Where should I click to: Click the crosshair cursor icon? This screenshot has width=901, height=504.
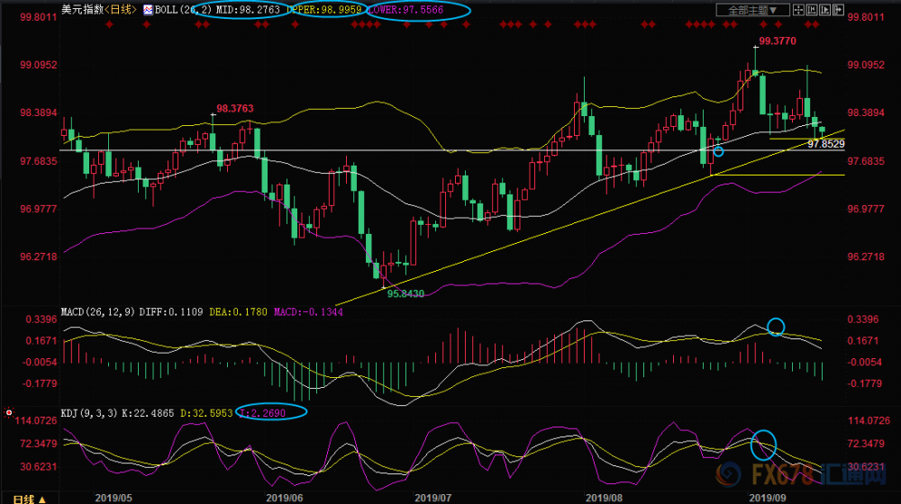coord(798,10)
